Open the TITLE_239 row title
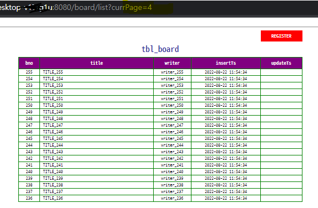Viewport: 318px width, 208px height. (x=53, y=178)
